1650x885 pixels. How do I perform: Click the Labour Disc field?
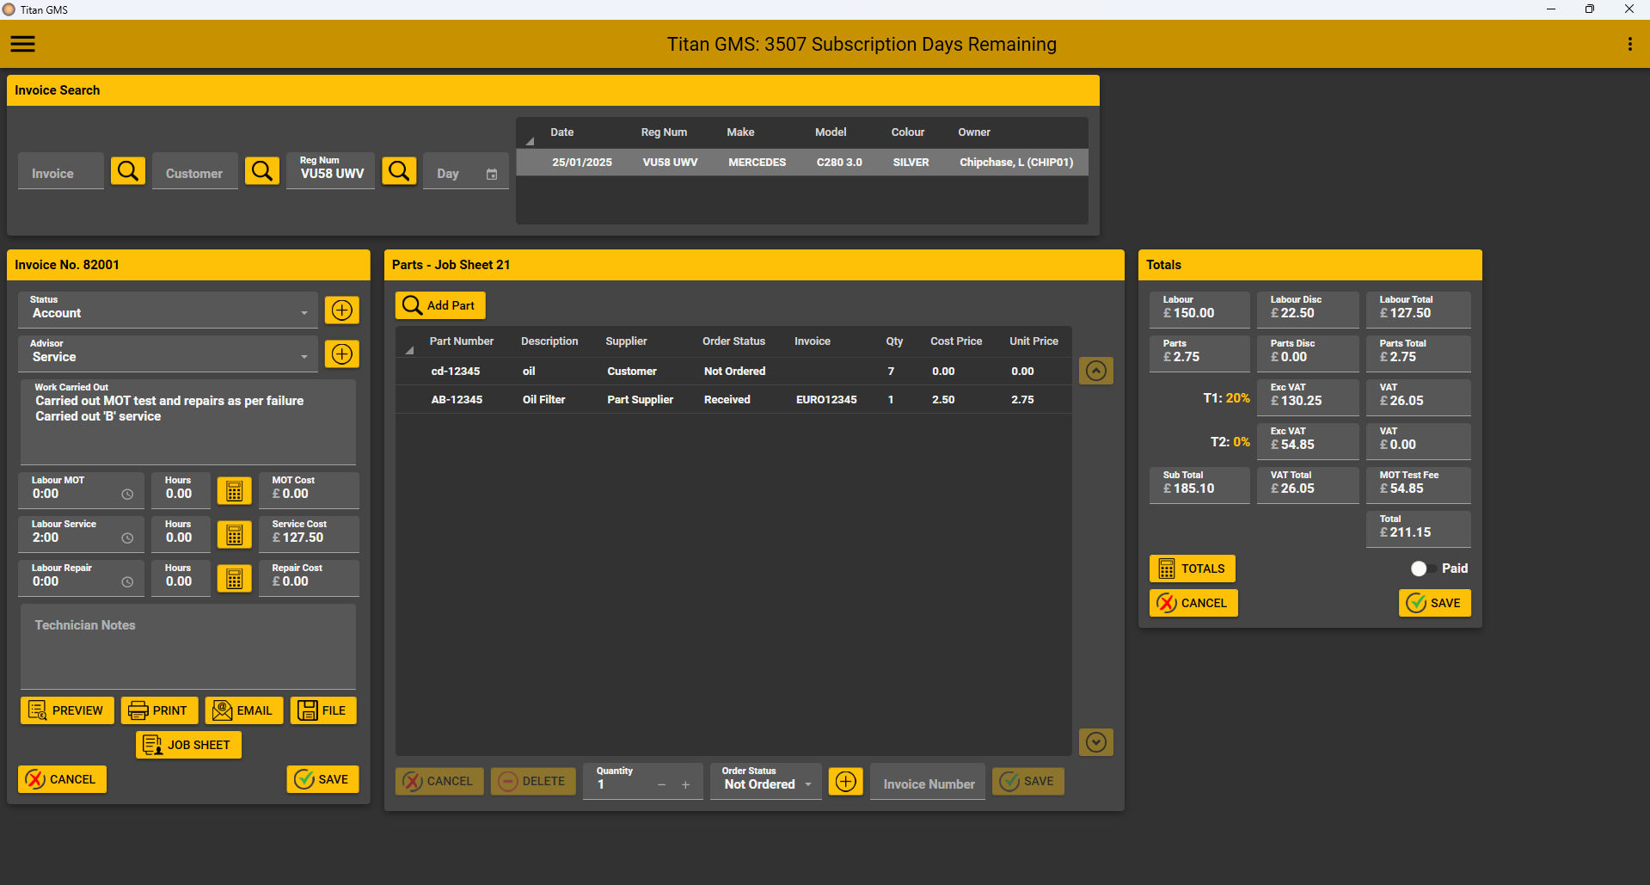pyautogui.click(x=1308, y=310)
